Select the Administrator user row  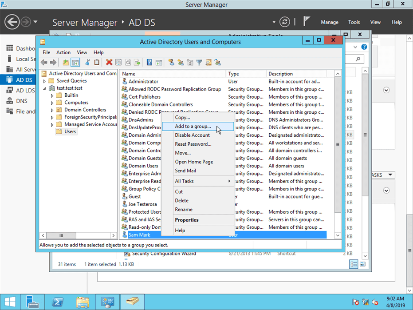224,81
